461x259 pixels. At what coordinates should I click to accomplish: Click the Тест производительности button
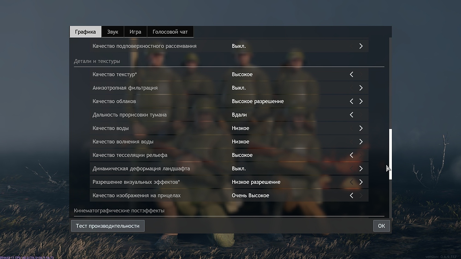pos(107,226)
